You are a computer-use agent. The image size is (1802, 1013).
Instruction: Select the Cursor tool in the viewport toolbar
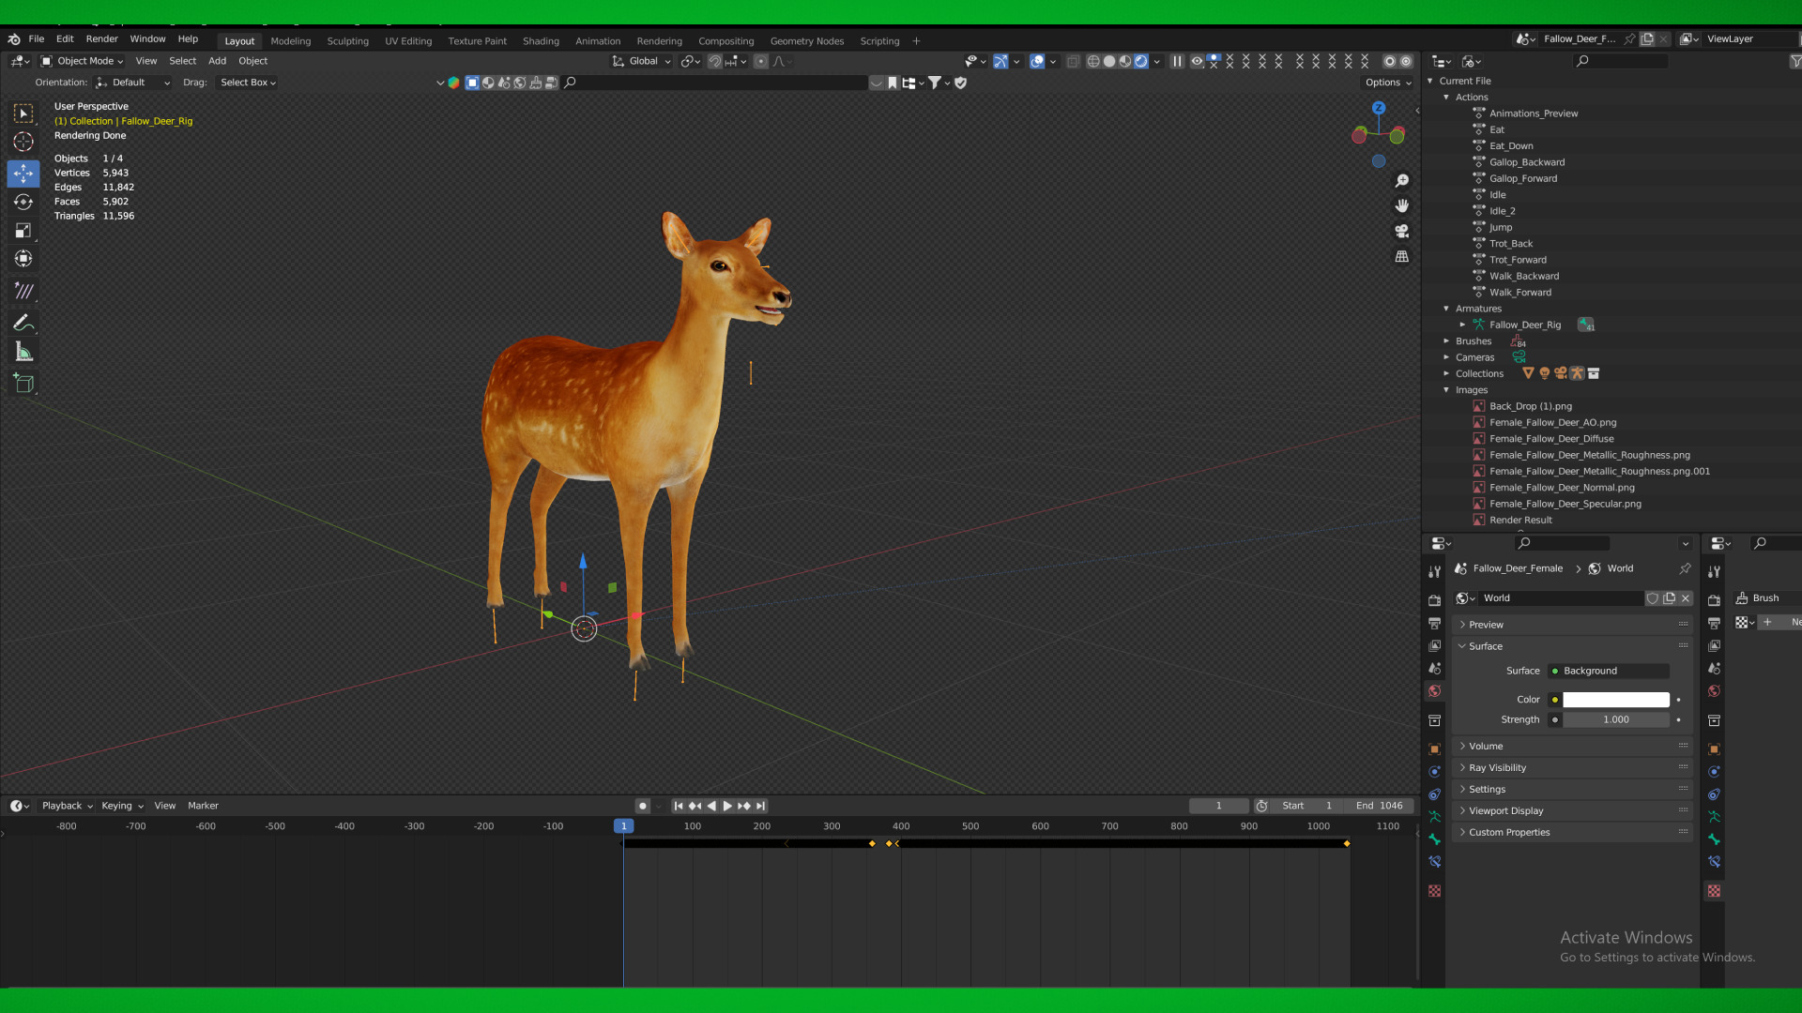click(23, 142)
